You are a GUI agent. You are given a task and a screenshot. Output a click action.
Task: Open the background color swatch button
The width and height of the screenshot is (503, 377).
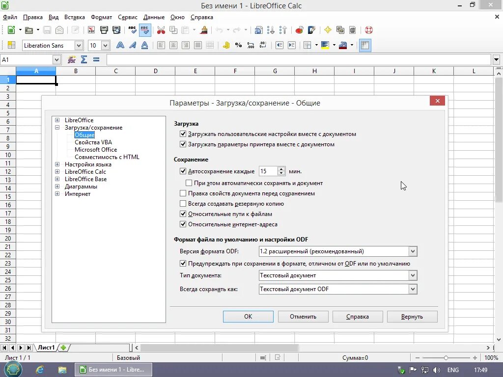[325, 45]
